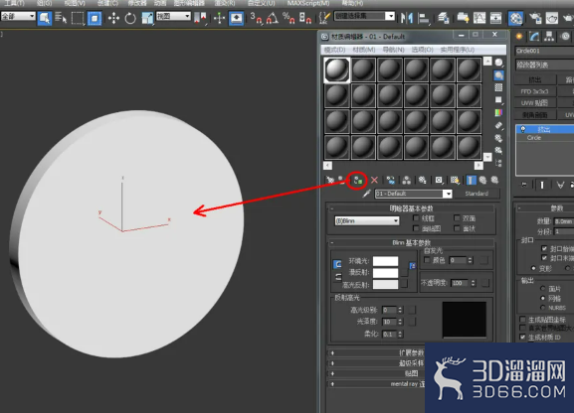
Task: Click the UVW 贴图 modifier button
Action: [535, 103]
